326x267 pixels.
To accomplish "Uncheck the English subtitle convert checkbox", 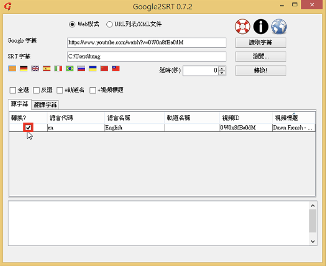I will point(28,128).
